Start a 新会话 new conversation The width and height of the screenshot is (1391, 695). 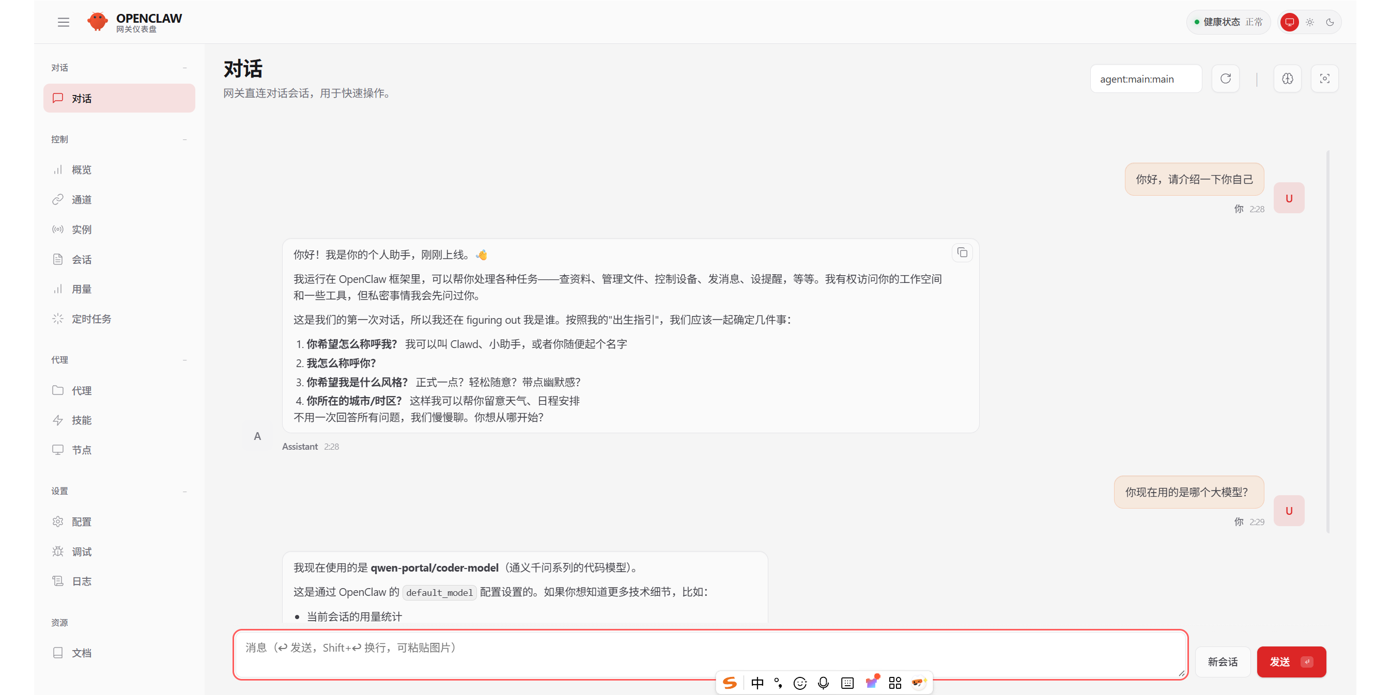tap(1223, 661)
